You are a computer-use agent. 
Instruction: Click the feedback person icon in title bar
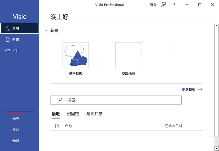(x=163, y=5)
